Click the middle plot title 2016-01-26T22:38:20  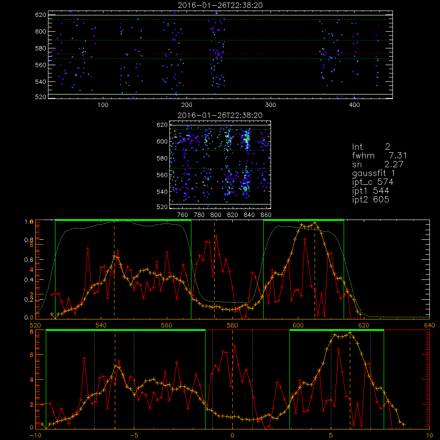coord(220,115)
